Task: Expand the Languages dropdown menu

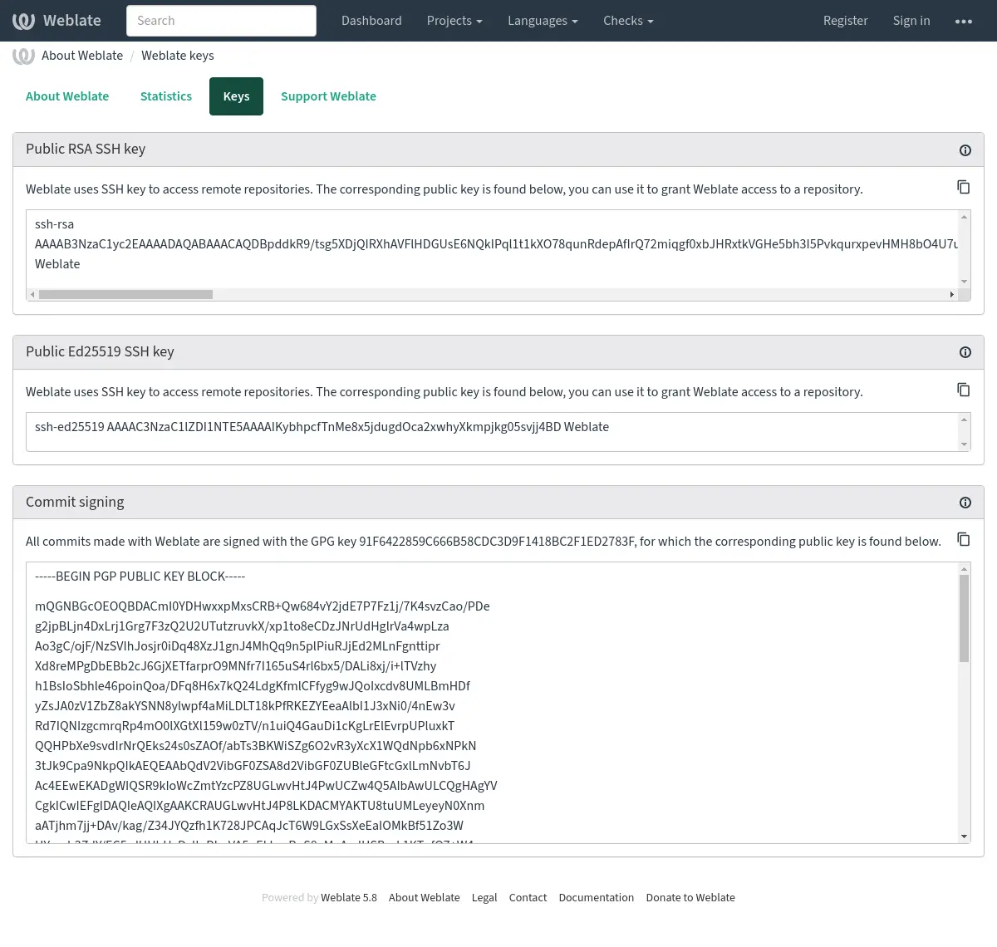Action: [x=543, y=21]
